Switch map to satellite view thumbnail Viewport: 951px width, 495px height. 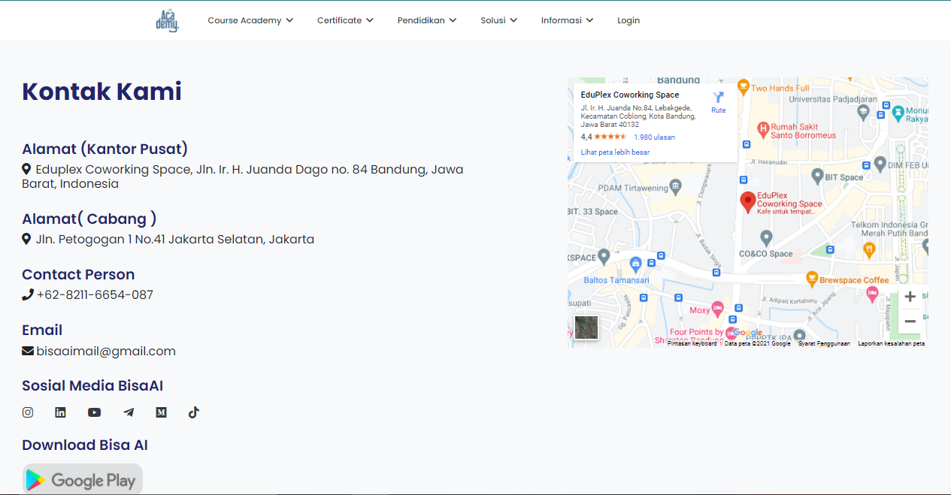pyautogui.click(x=586, y=327)
